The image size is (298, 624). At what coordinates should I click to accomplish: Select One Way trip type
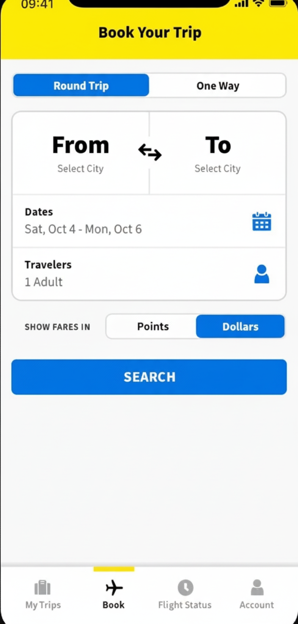pyautogui.click(x=218, y=85)
